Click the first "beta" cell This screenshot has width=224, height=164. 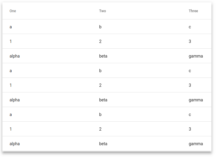coord(103,56)
